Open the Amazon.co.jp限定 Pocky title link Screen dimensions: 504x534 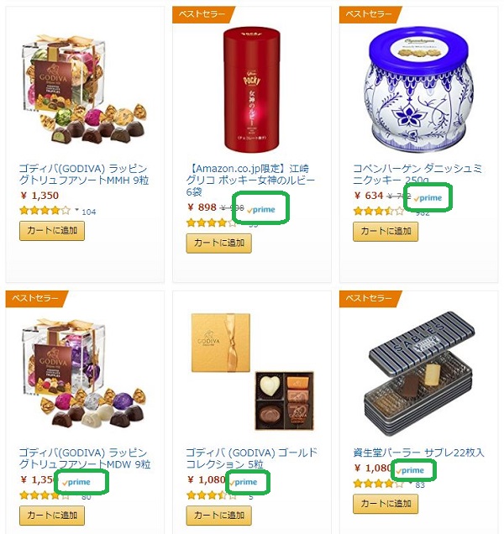click(x=250, y=180)
